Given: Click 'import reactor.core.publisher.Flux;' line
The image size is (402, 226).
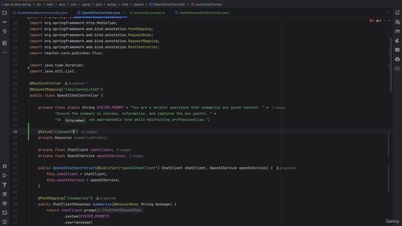Looking at the screenshot, I should pos(66,53).
